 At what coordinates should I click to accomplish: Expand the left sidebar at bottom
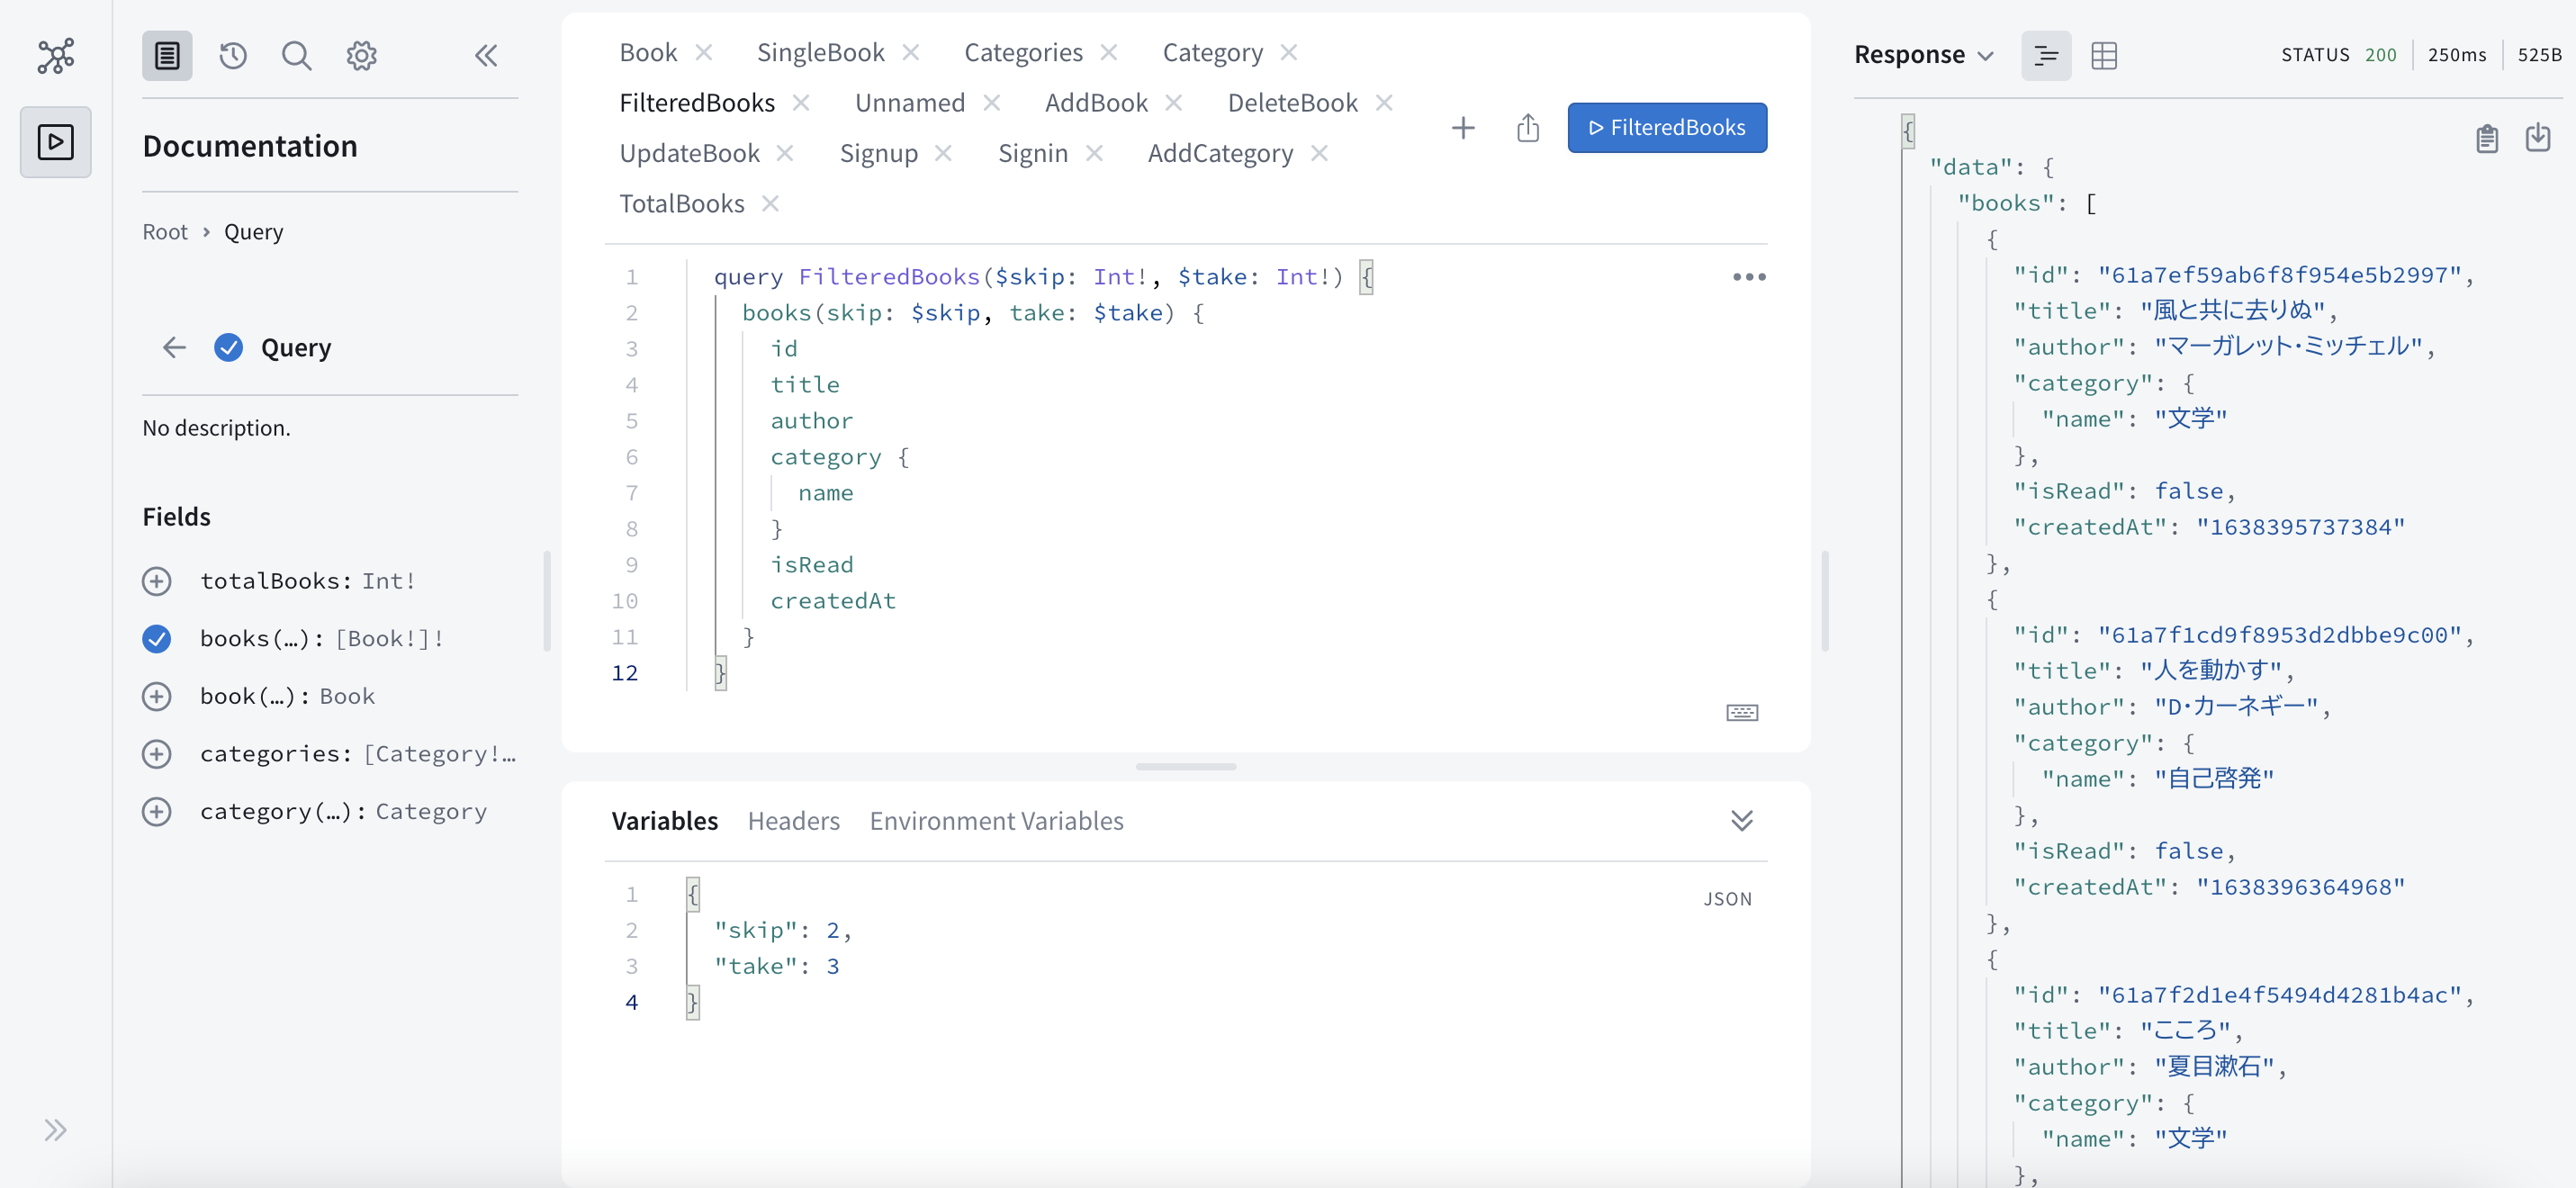56,1130
